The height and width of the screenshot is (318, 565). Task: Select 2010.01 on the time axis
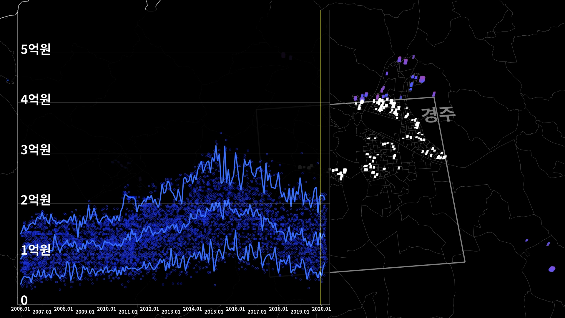point(107,309)
